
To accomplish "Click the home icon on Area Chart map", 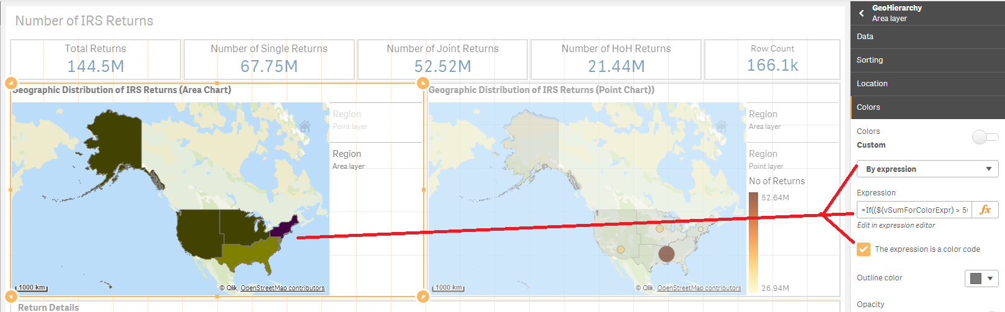I will point(305,127).
